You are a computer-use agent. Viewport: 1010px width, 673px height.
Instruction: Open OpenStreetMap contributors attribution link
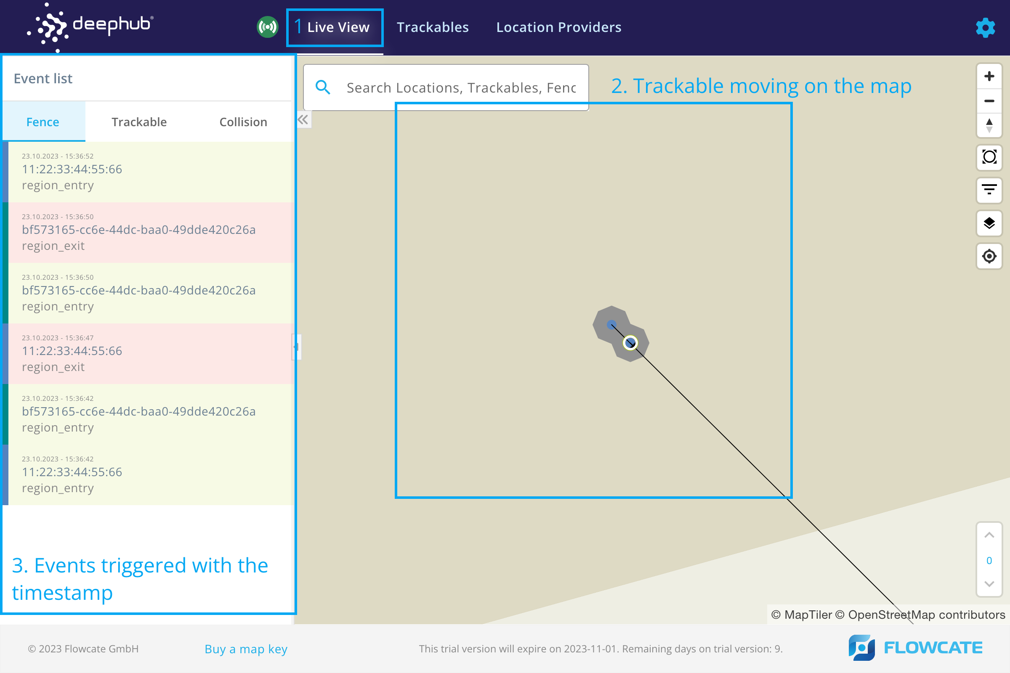(921, 615)
